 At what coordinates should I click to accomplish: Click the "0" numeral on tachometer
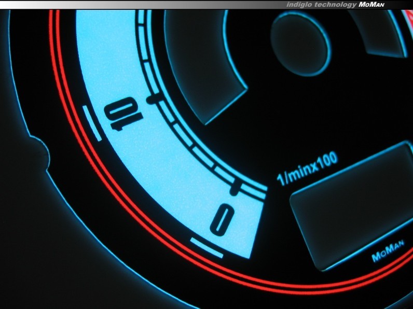click(222, 220)
